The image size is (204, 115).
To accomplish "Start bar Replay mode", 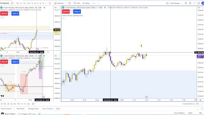I will tap(86, 3).
